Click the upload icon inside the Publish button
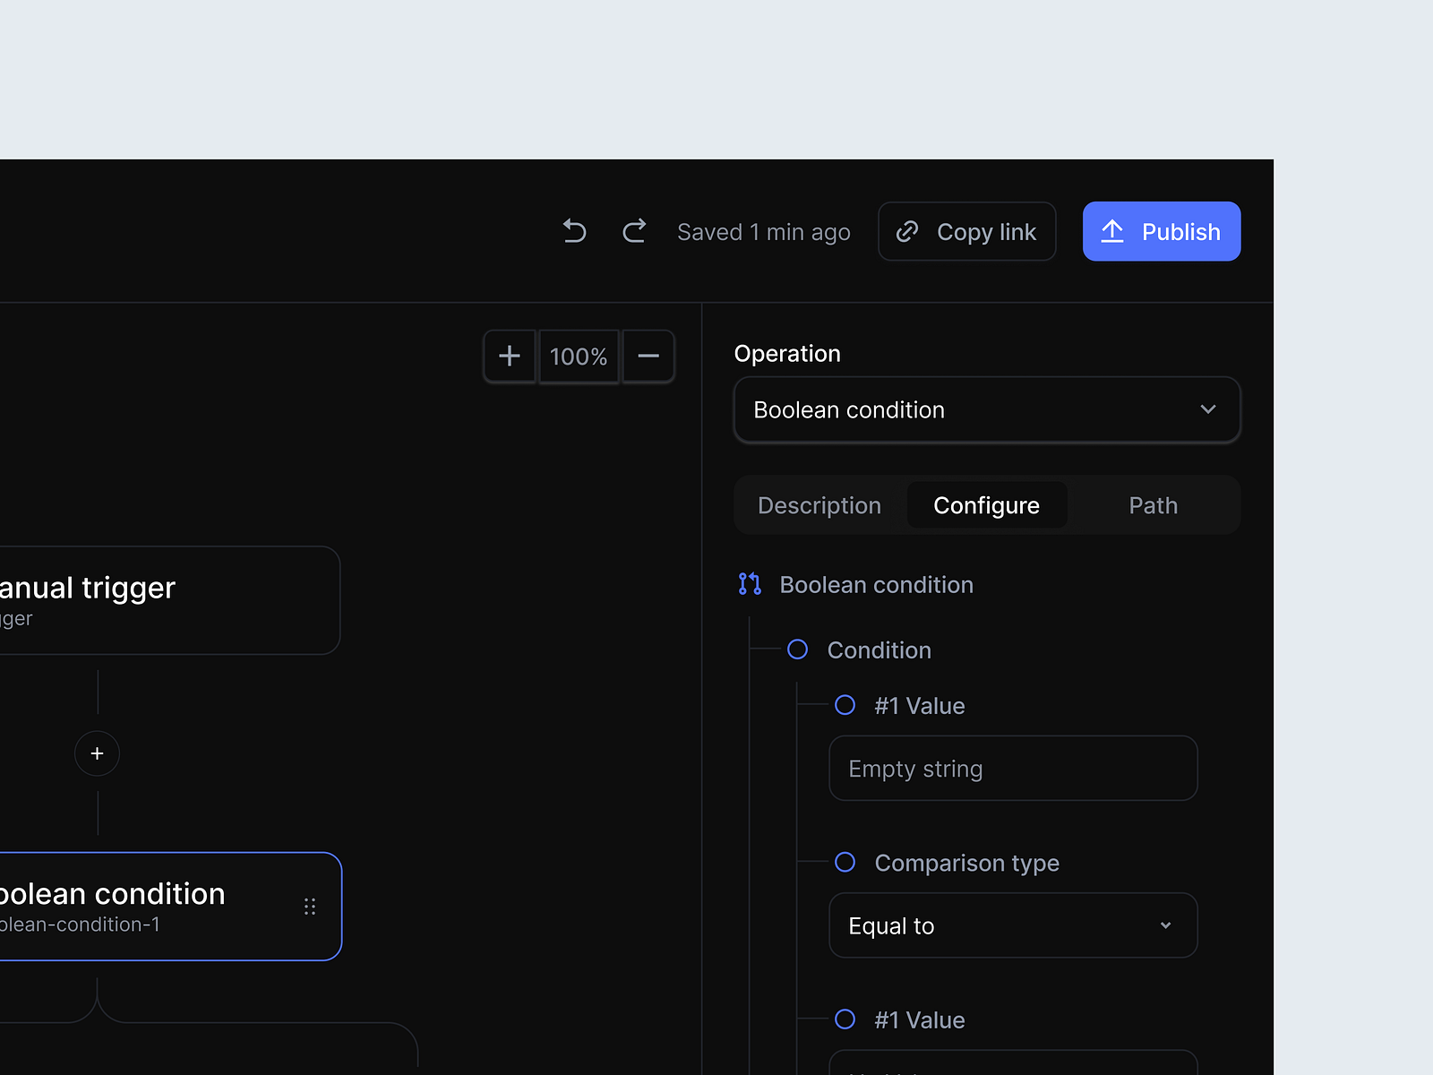This screenshot has width=1433, height=1075. pyautogui.click(x=1113, y=231)
